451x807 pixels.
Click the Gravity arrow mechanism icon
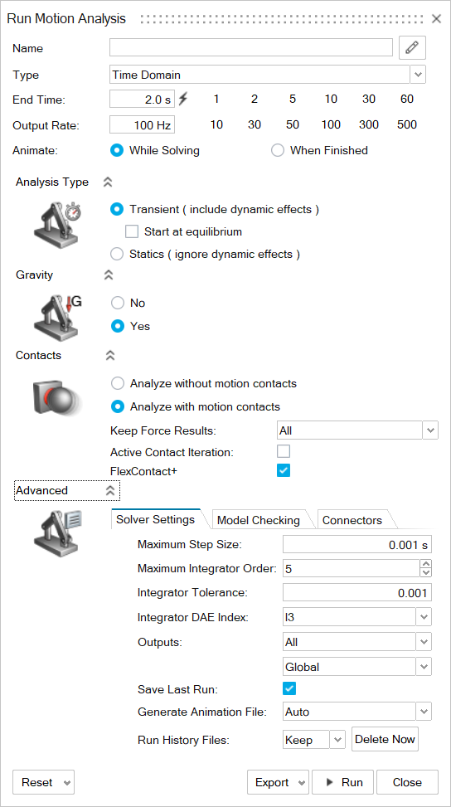coord(57,314)
